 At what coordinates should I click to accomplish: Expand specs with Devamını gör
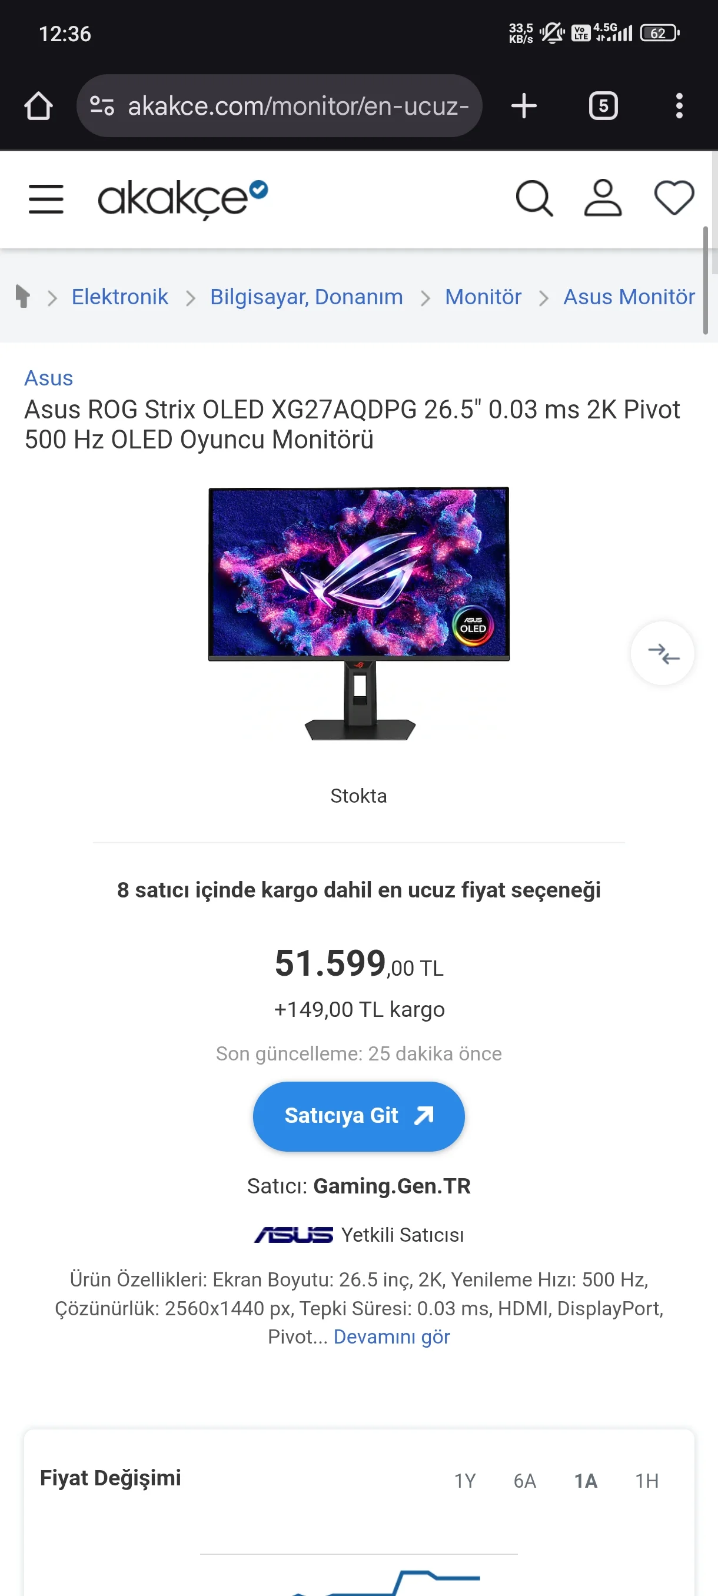[x=391, y=1336]
